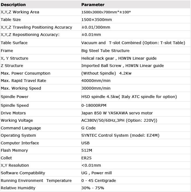
Task: Click the Table Surface label
Action: [x=14, y=43]
